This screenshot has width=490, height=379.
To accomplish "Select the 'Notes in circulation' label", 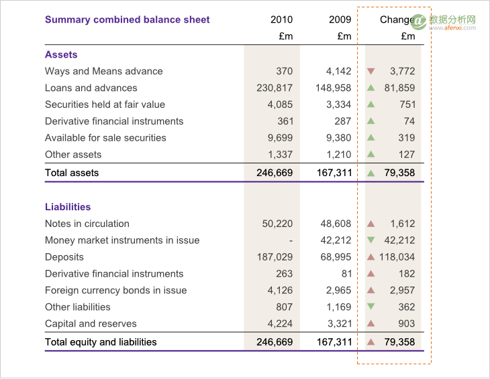I will pos(87,224).
